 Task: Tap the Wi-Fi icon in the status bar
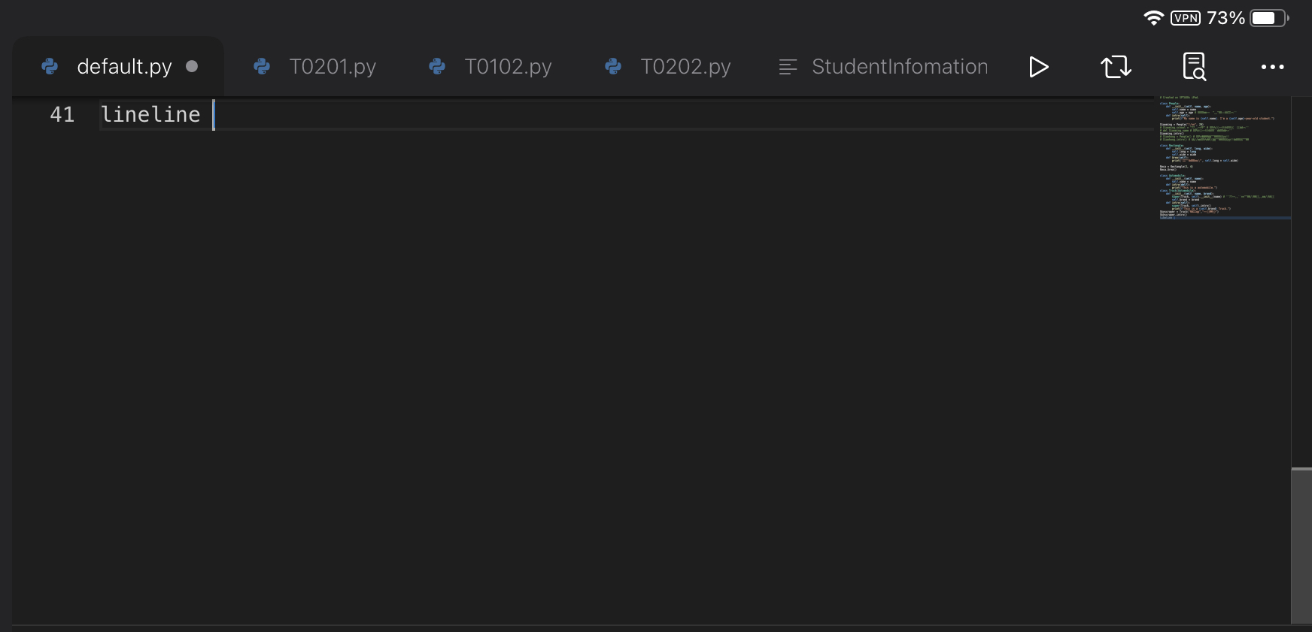pos(1152,17)
